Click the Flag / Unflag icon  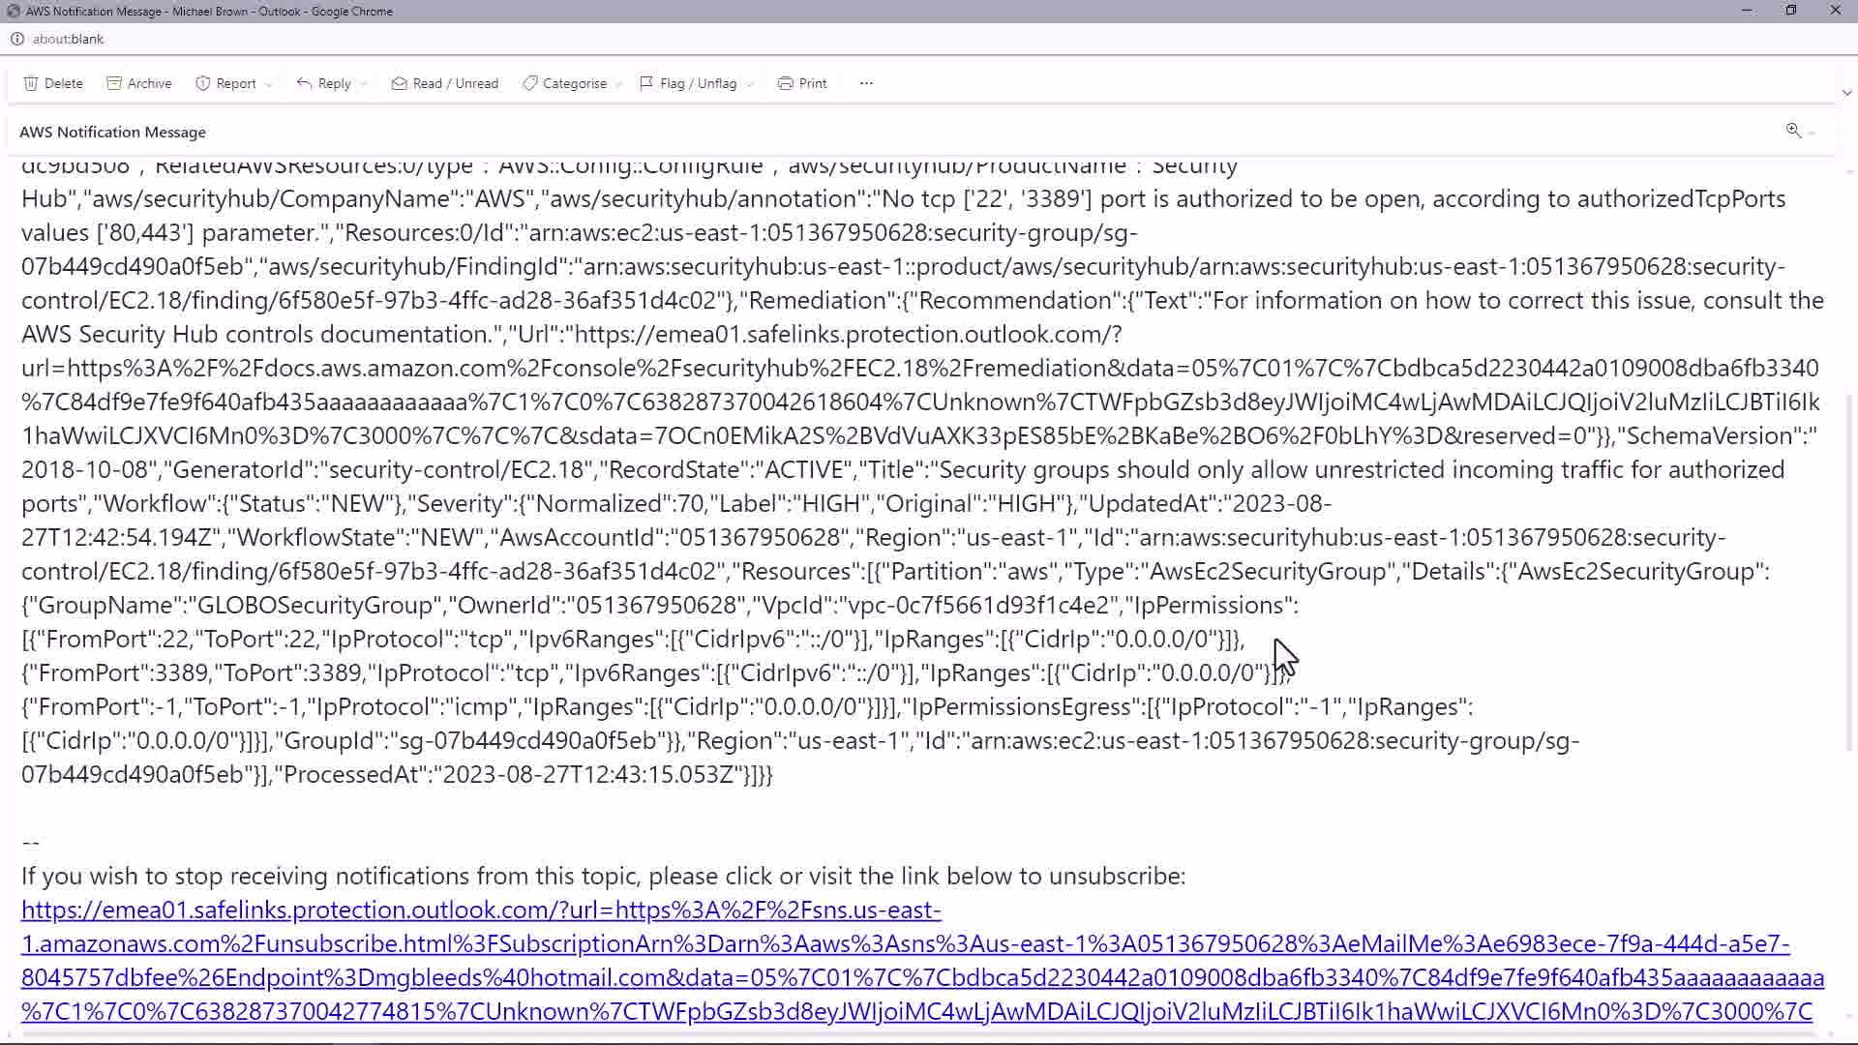tap(646, 83)
